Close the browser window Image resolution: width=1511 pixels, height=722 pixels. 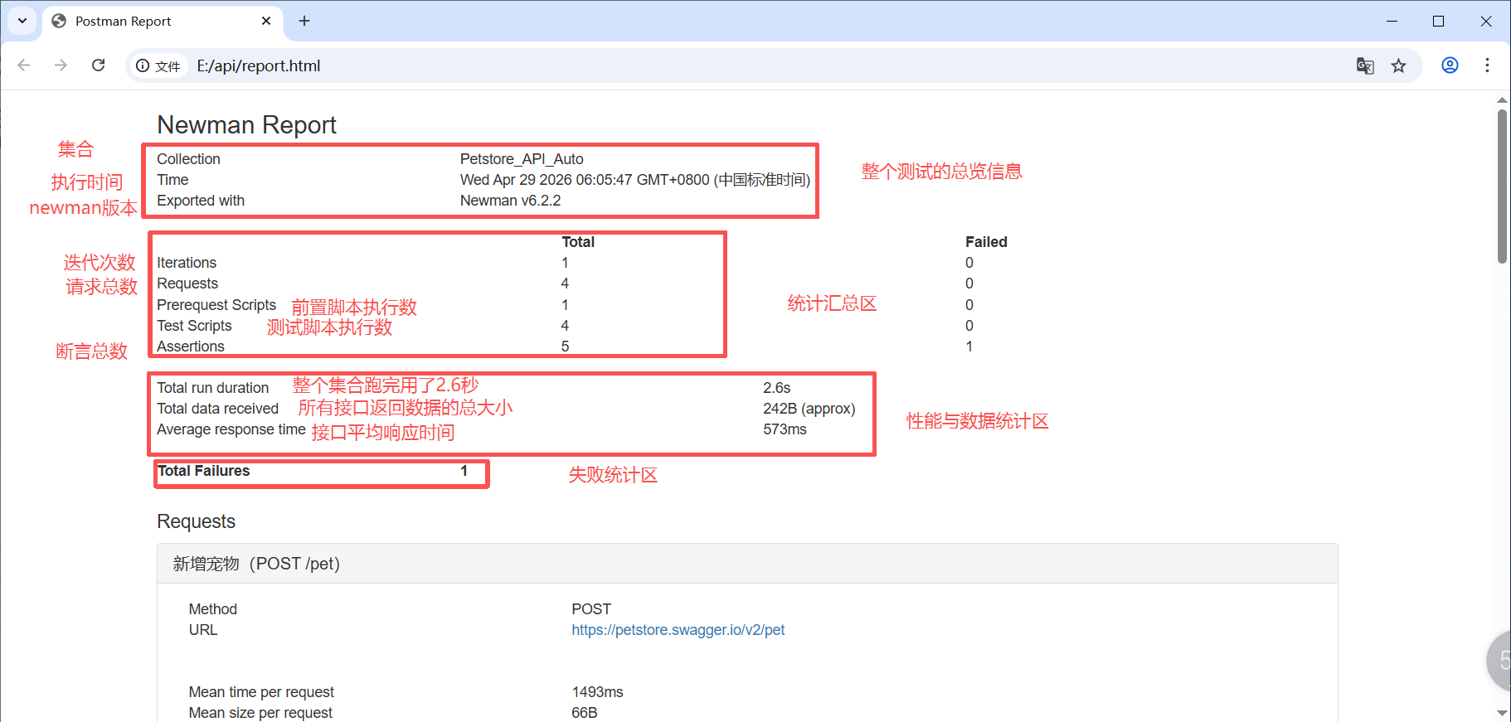[1486, 21]
